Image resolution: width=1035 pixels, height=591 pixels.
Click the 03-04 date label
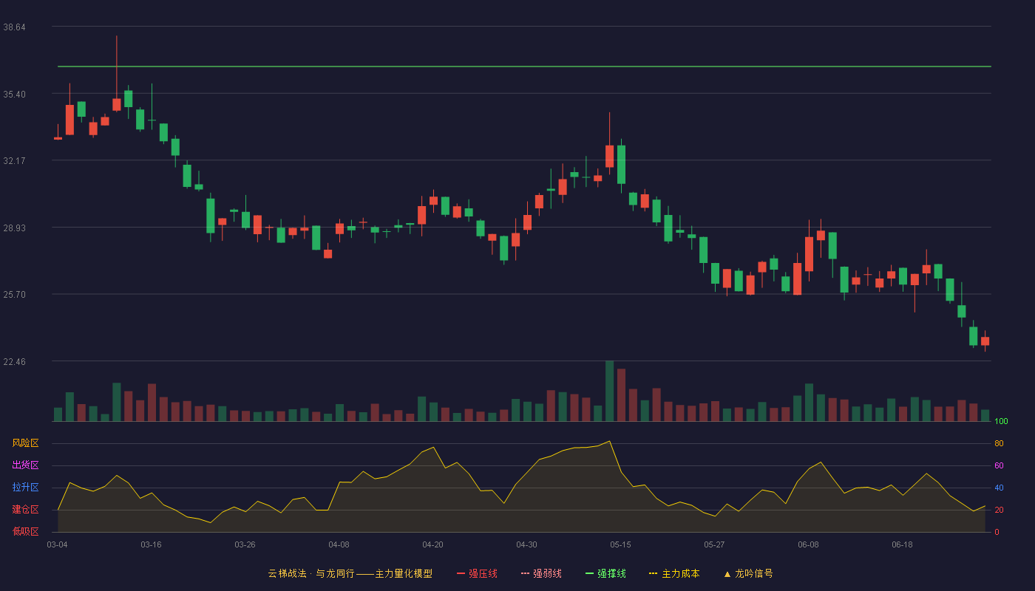click(x=58, y=544)
